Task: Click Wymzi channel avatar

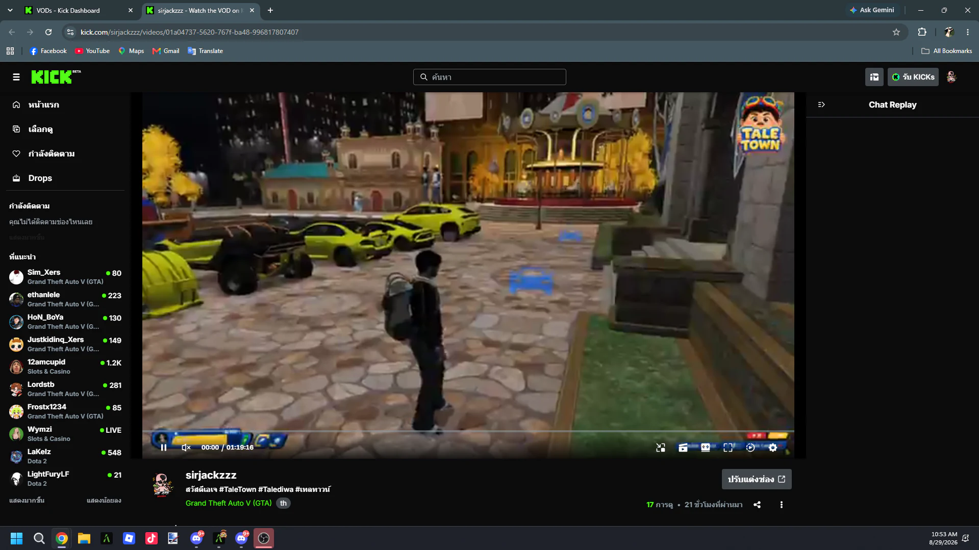Action: point(16,434)
